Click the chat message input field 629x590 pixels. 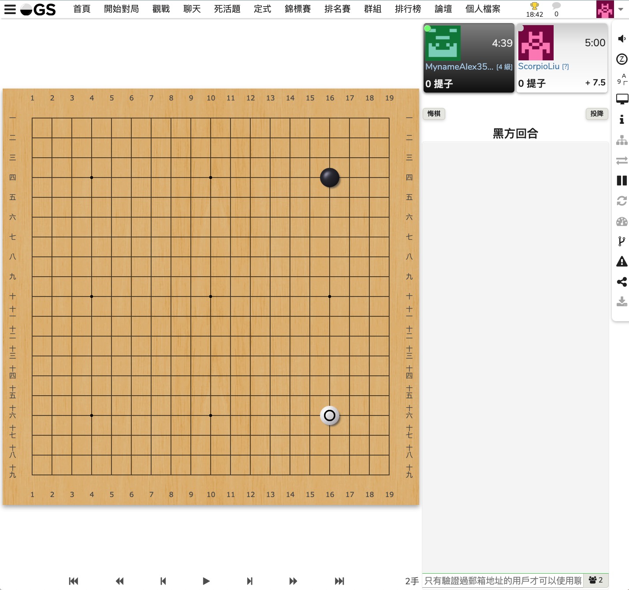(x=503, y=581)
